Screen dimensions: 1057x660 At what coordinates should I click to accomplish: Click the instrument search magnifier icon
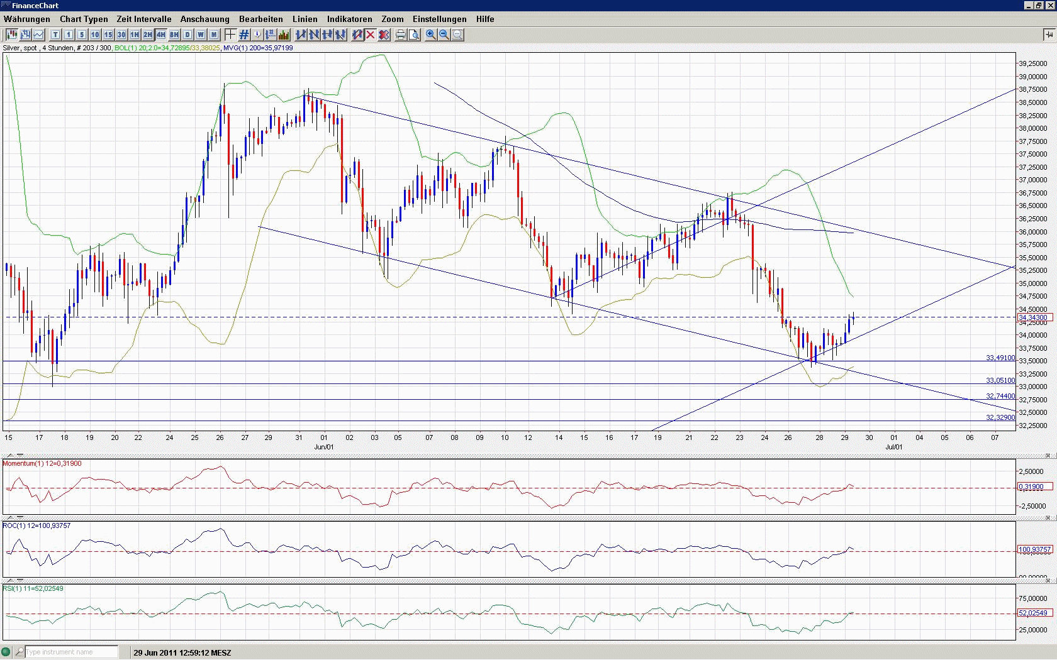(x=20, y=652)
